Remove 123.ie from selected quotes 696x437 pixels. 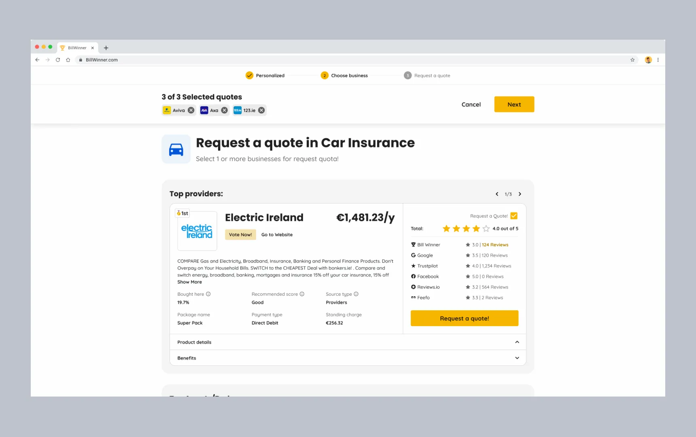coord(261,110)
